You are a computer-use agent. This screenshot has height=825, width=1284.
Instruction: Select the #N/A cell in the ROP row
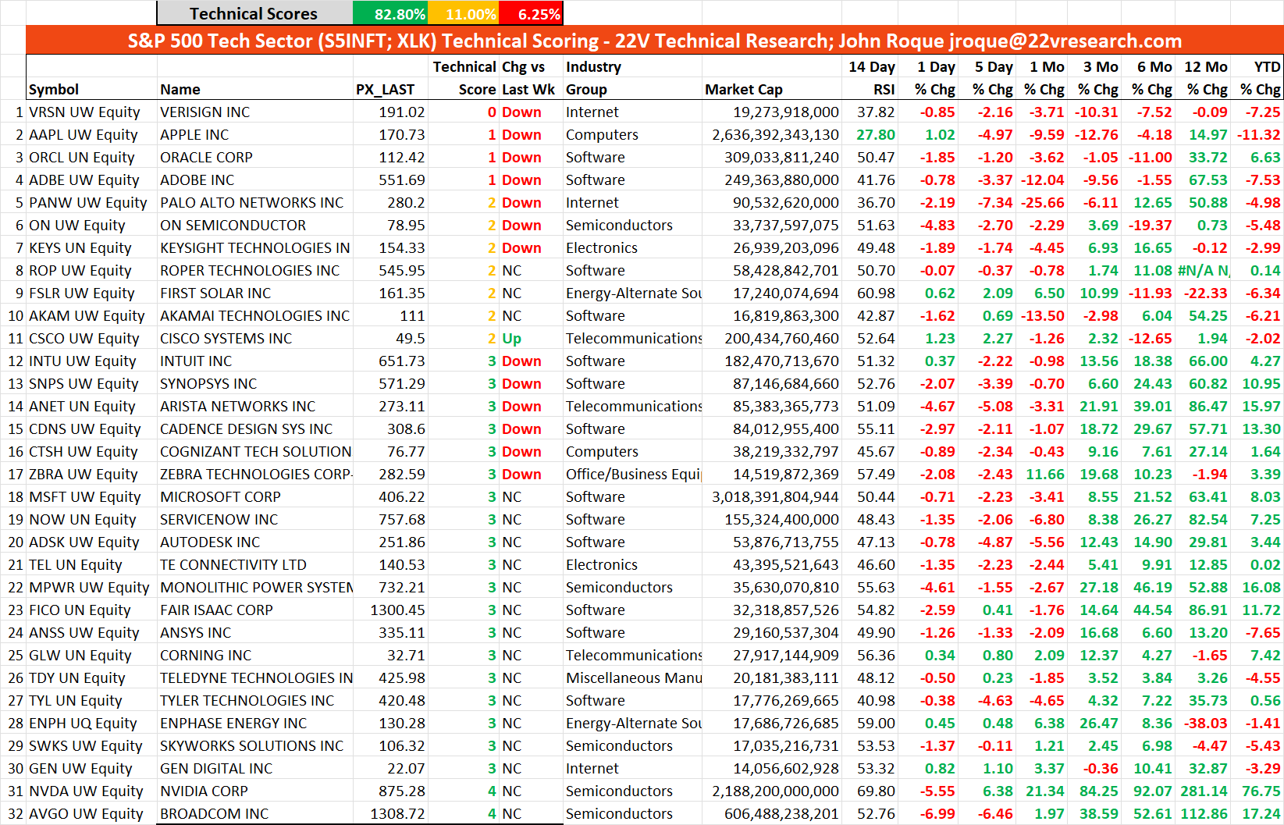[1203, 270]
